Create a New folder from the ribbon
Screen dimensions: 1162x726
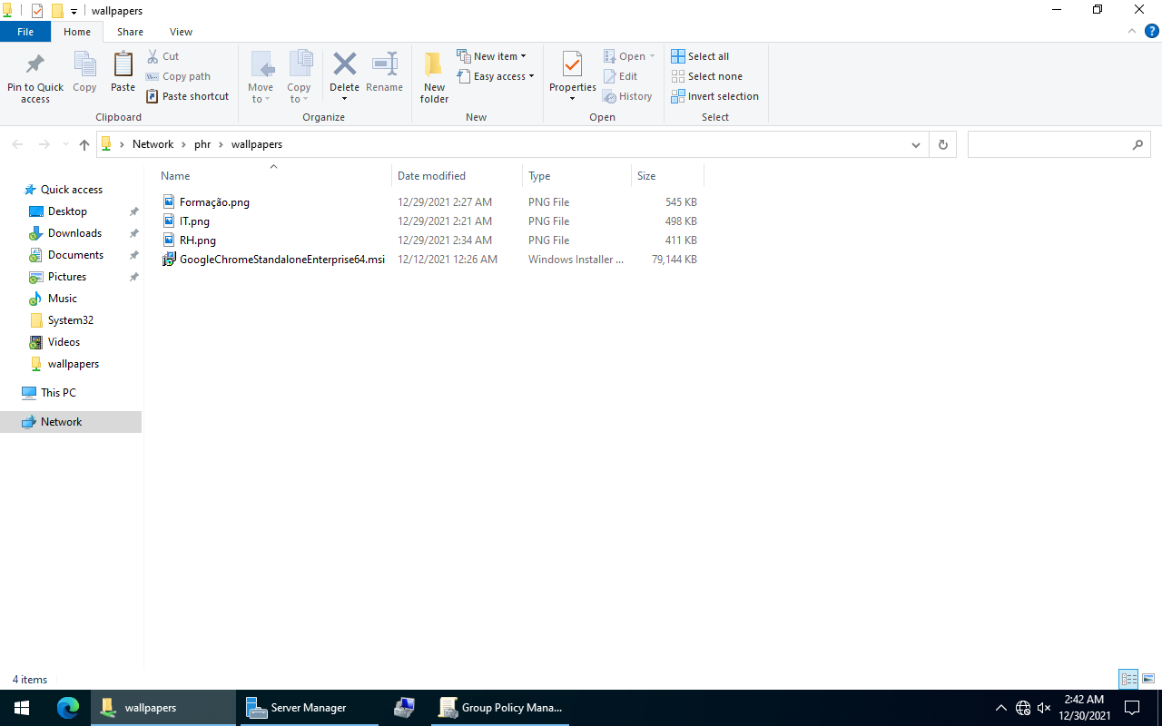coord(434,76)
